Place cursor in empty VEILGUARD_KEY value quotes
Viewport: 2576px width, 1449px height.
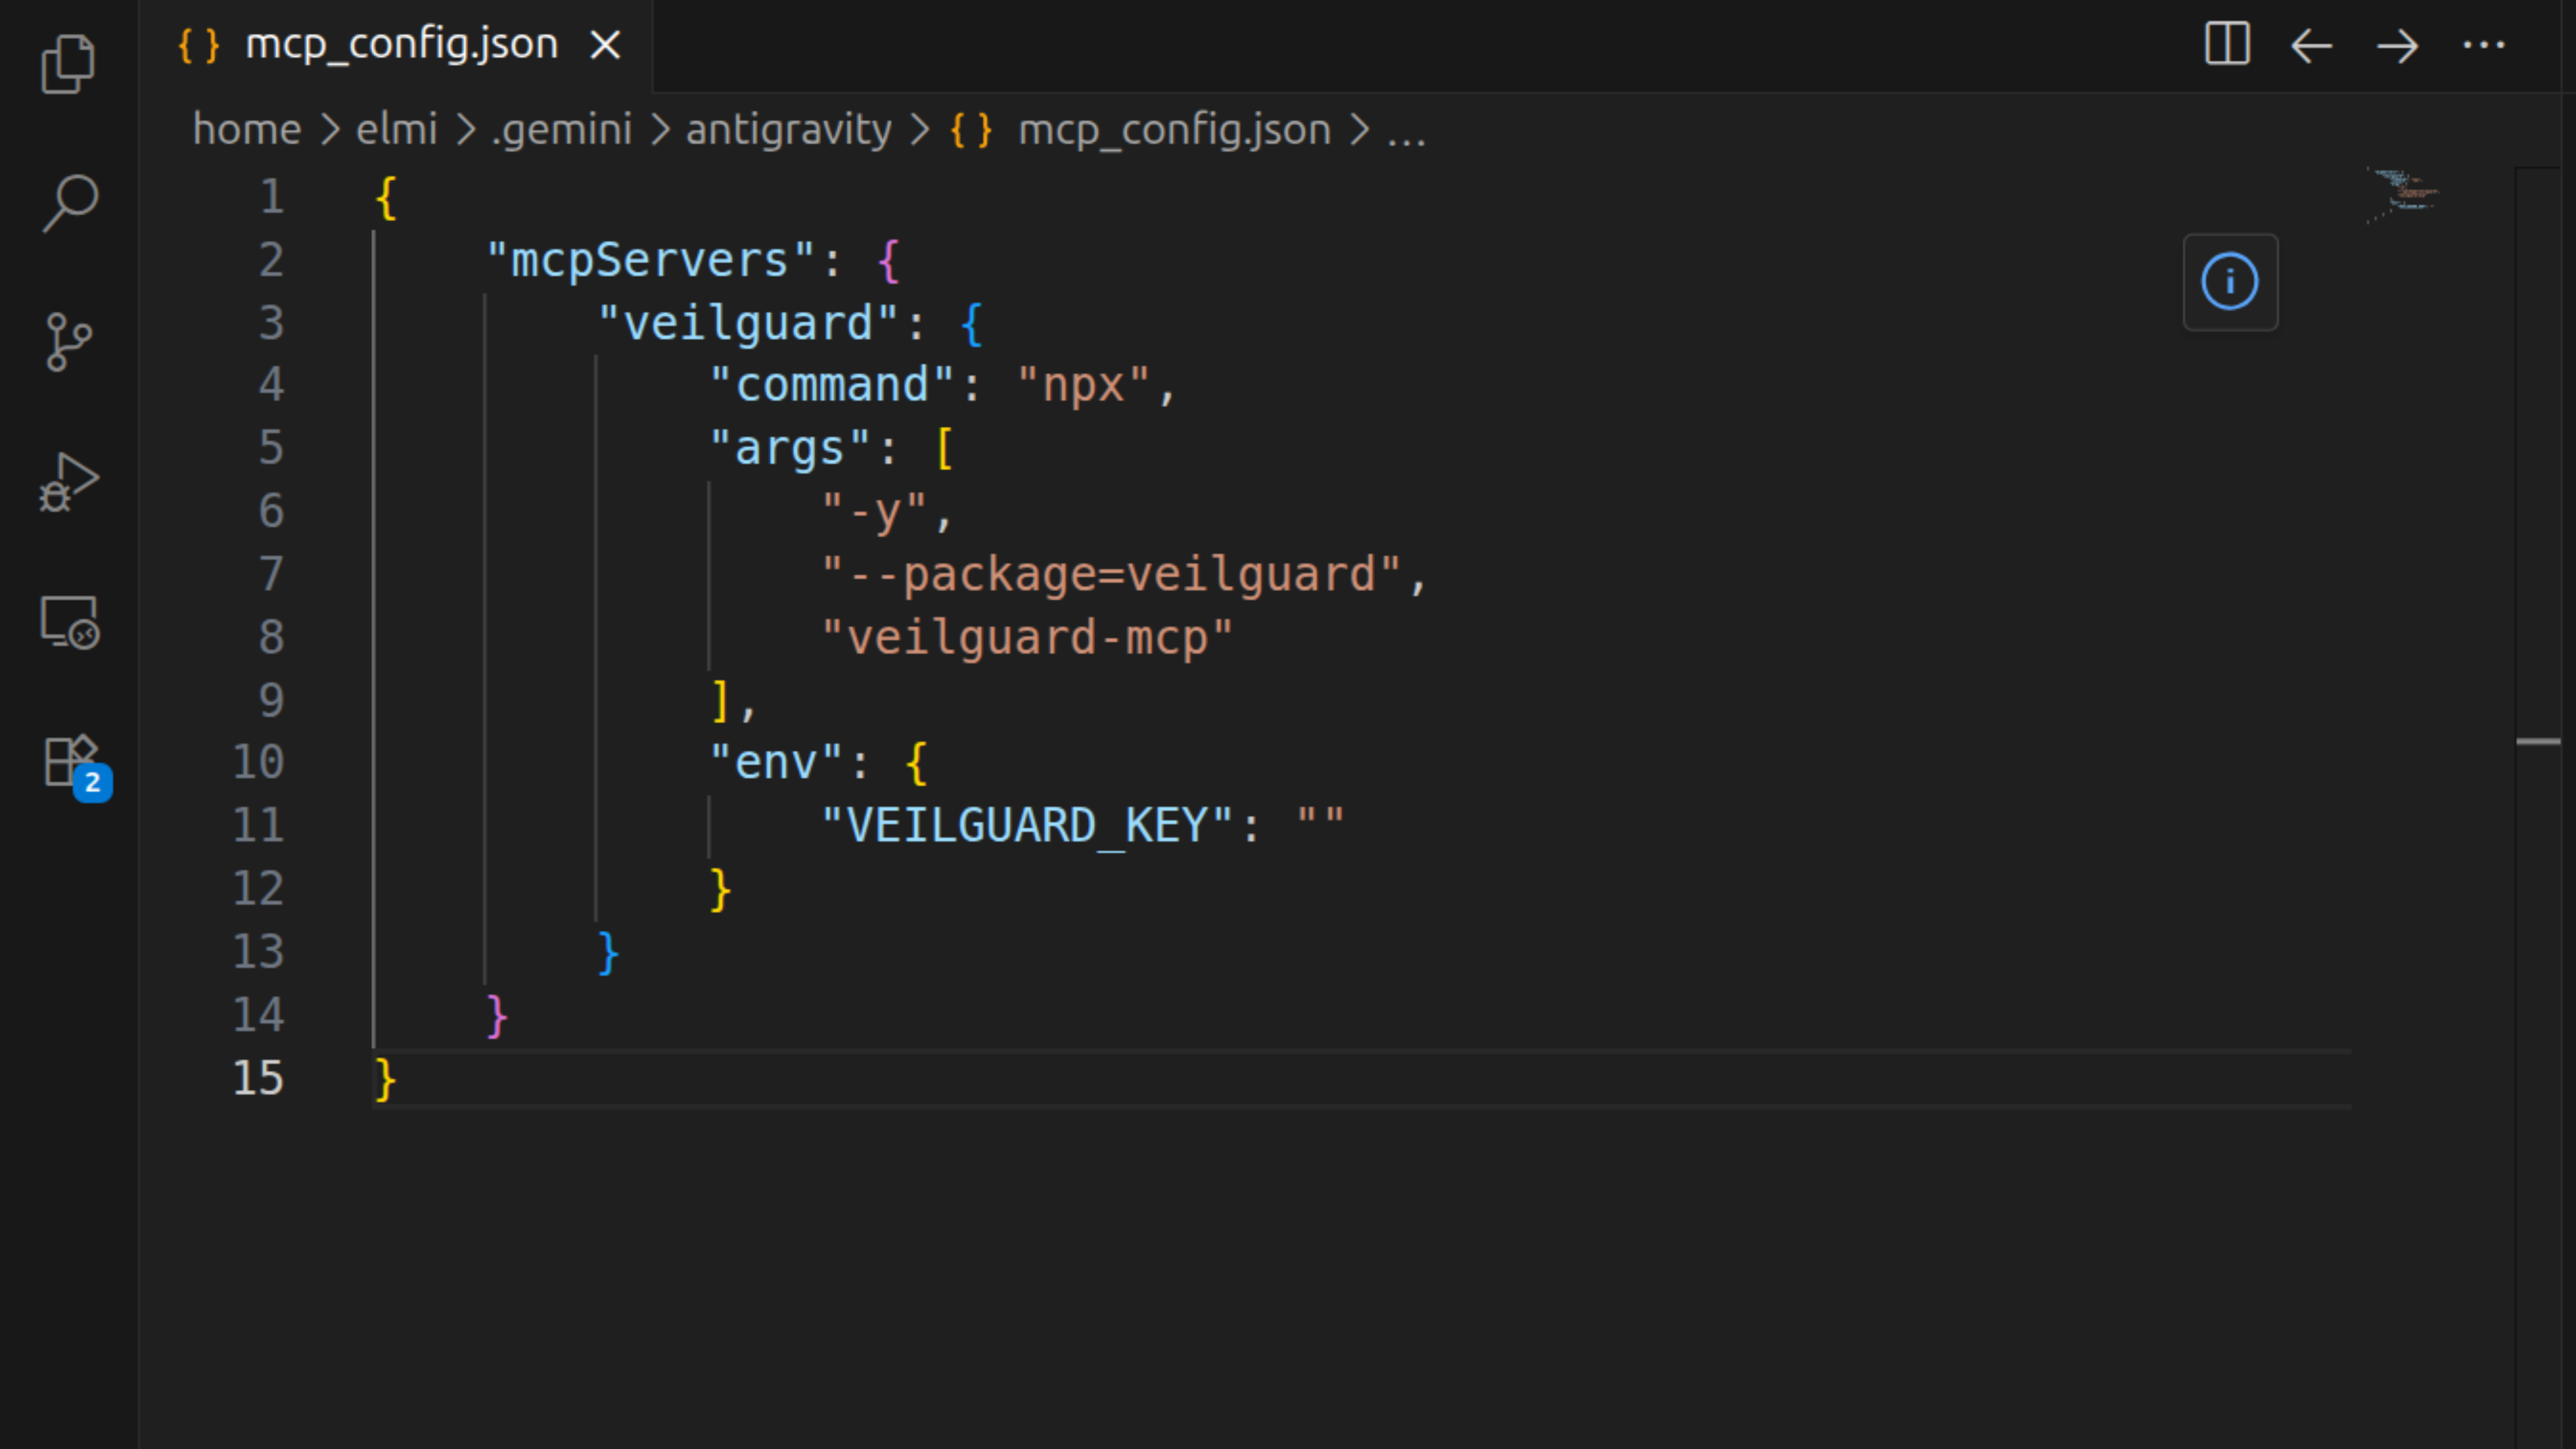click(x=1320, y=826)
